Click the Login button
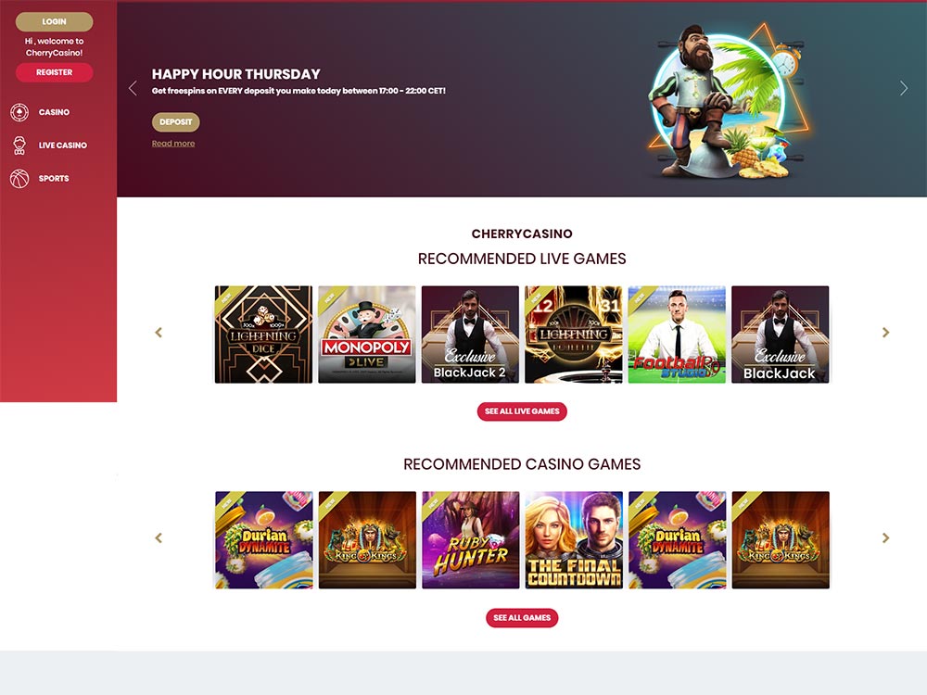This screenshot has height=695, width=927. pos(55,22)
